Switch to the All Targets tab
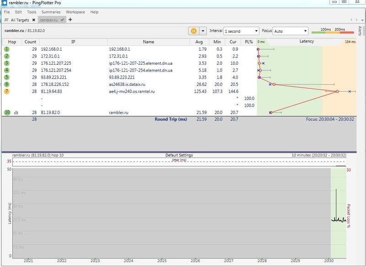This screenshot has width=366, height=267. pos(20,20)
